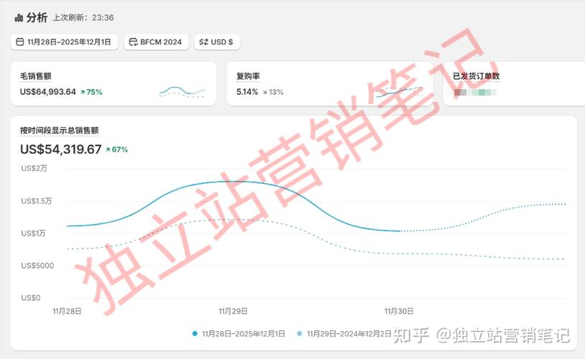Viewport: 585px width, 359px height.
Task: Click the US$5000 y-axis label
Action: 37,266
